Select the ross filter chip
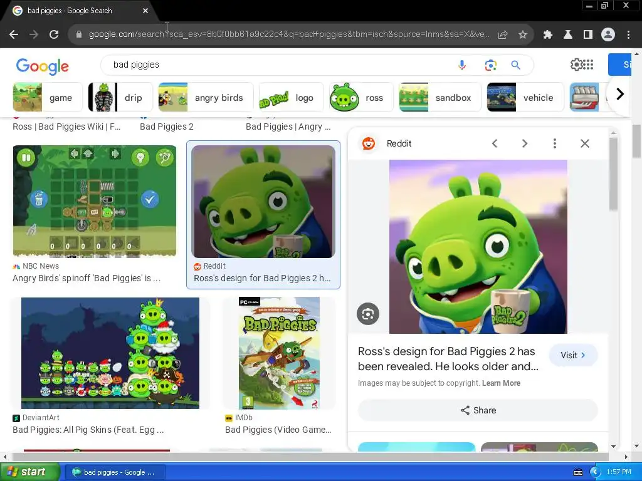The image size is (642, 481). coord(361,97)
